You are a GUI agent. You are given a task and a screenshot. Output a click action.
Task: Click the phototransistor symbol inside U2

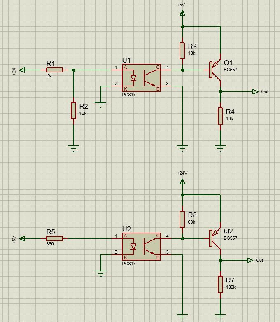[149, 246]
